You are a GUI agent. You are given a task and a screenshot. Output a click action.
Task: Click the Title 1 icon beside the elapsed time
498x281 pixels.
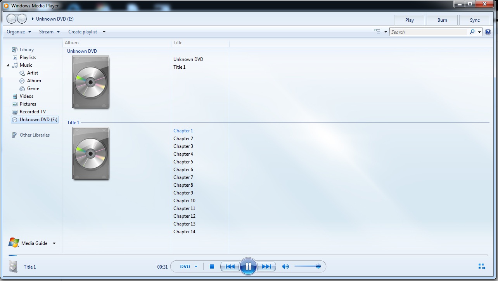pyautogui.click(x=14, y=267)
